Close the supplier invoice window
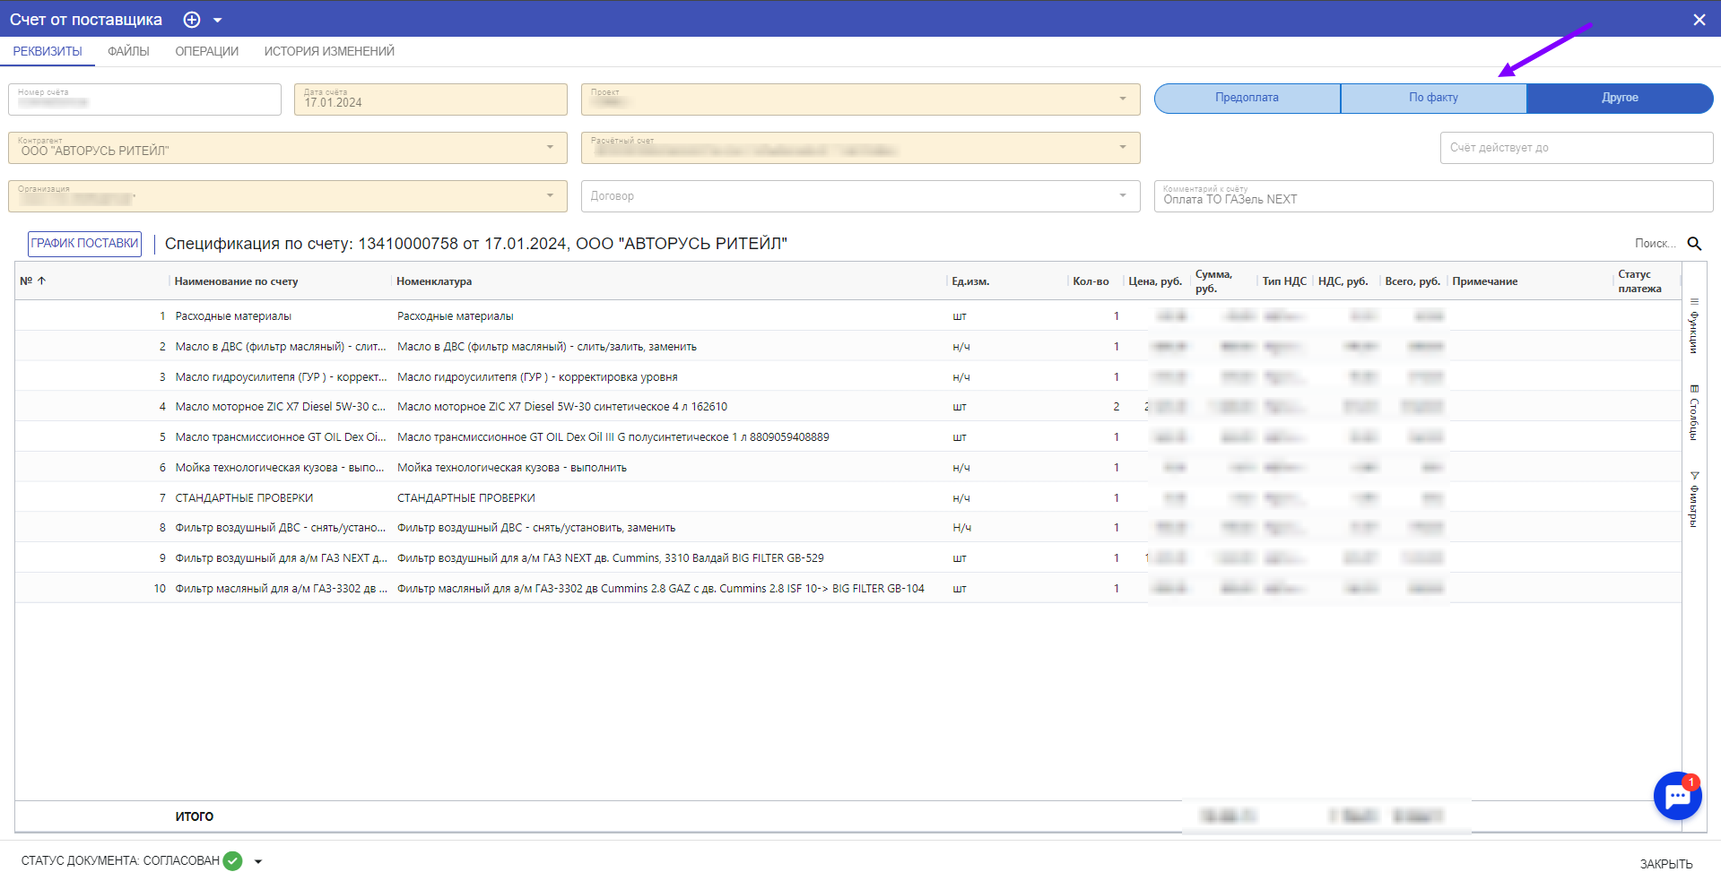Viewport: 1721px width, 872px height. coord(1699,20)
